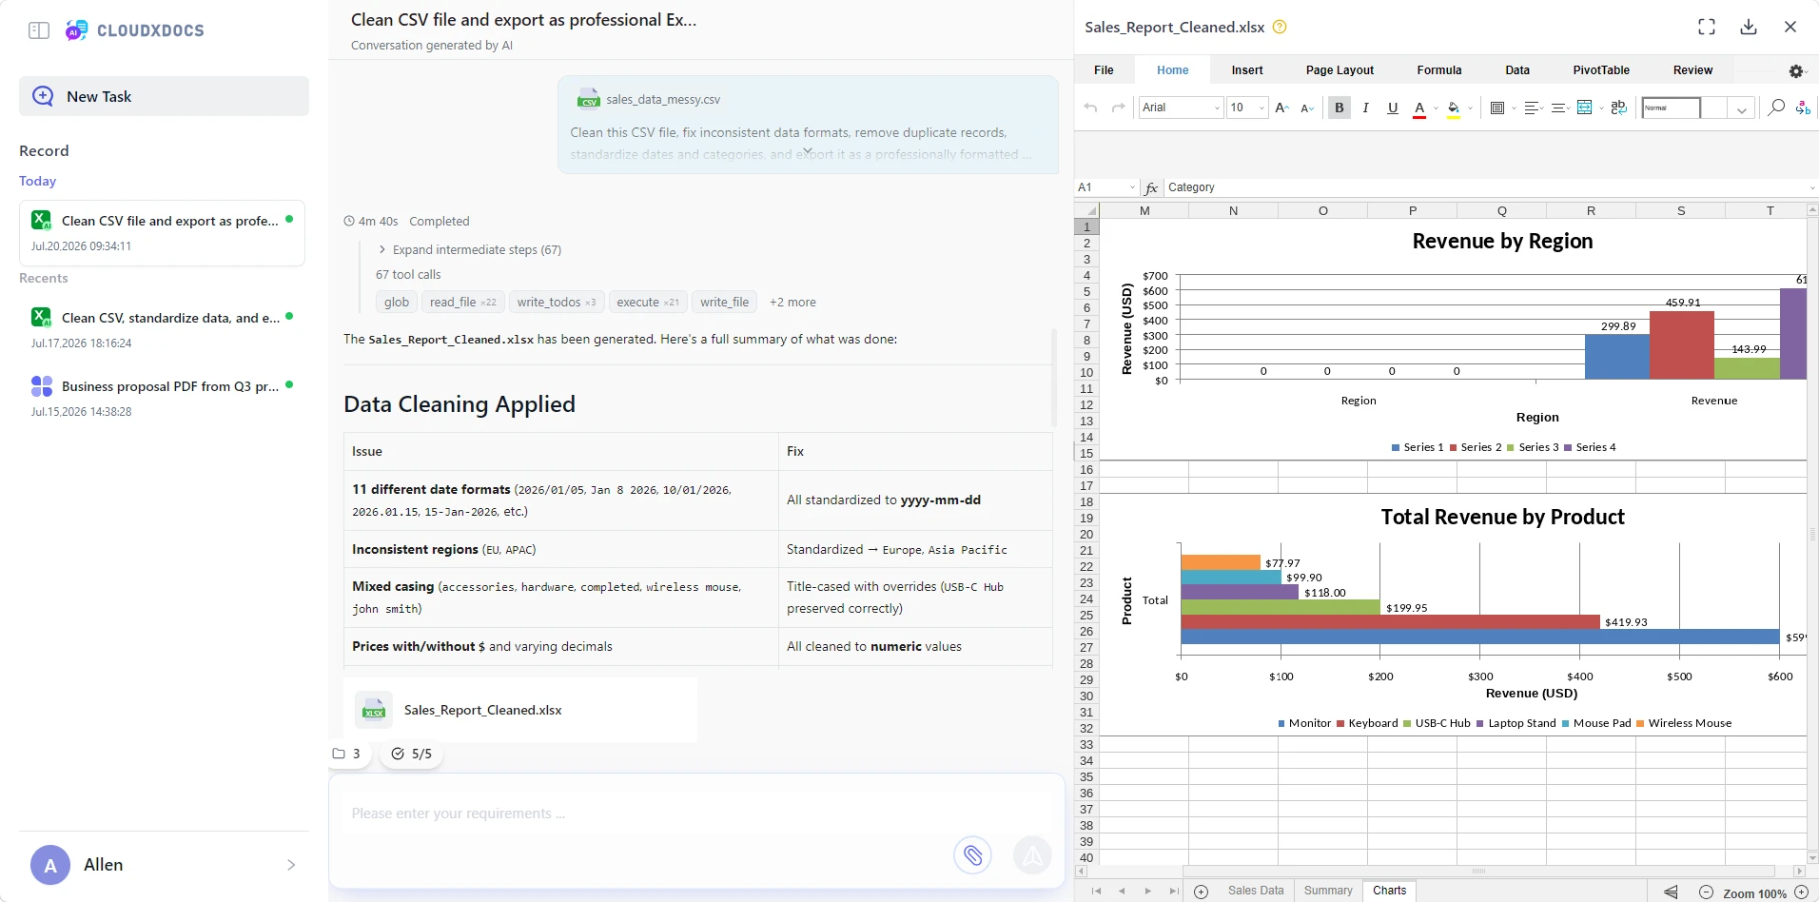This screenshot has width=1819, height=902.
Task: Toggle bold formatting
Action: (x=1340, y=108)
